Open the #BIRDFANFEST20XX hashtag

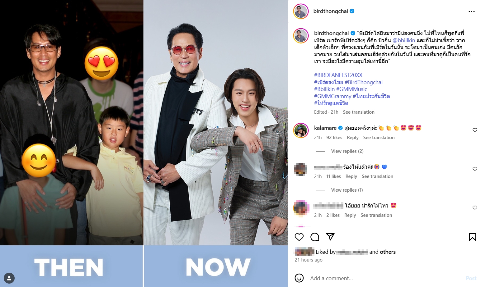click(x=338, y=75)
